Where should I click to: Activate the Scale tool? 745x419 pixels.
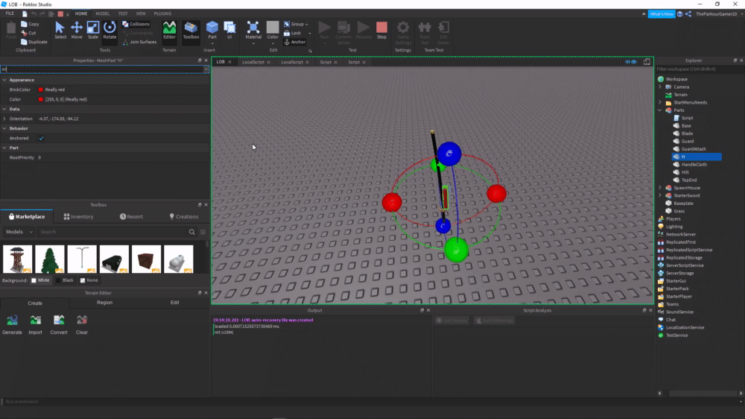coord(92,30)
